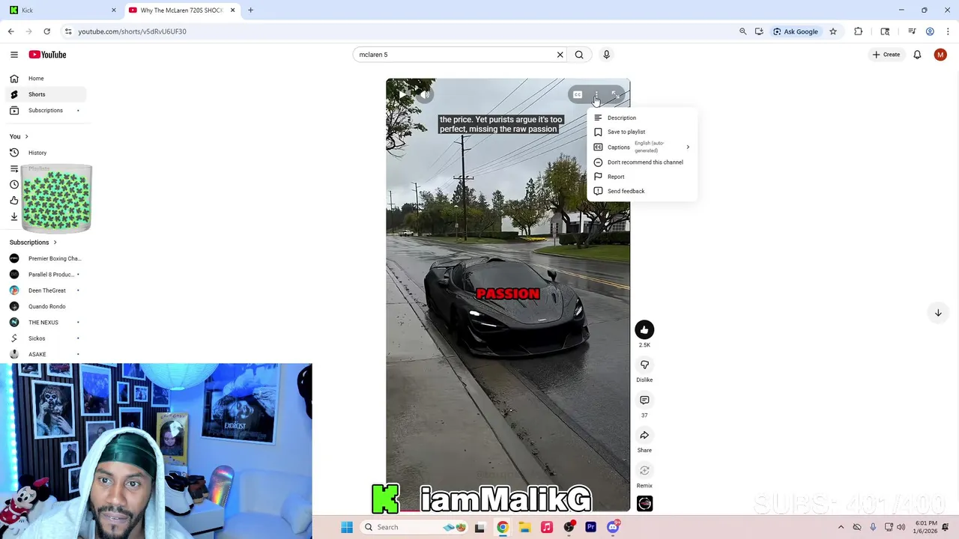Open History in the sidebar
This screenshot has width=959, height=539.
pos(45,153)
